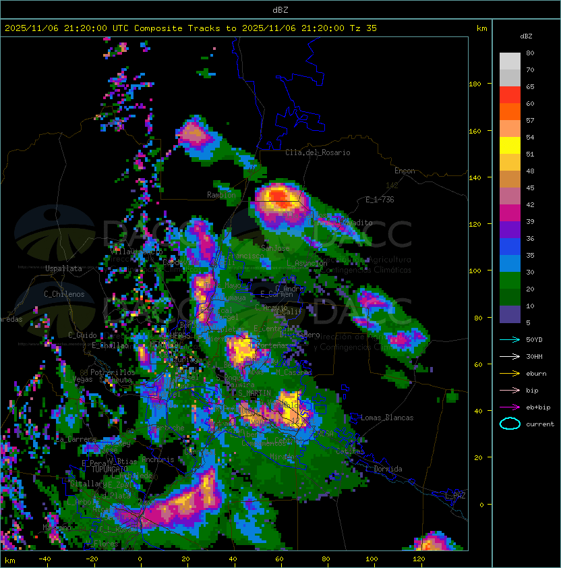
Task: Click the '50YD' legend label
Action: [534, 340]
